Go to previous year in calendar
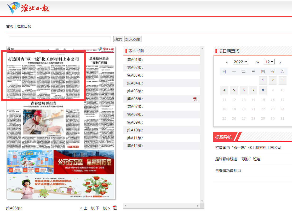 coord(227,63)
